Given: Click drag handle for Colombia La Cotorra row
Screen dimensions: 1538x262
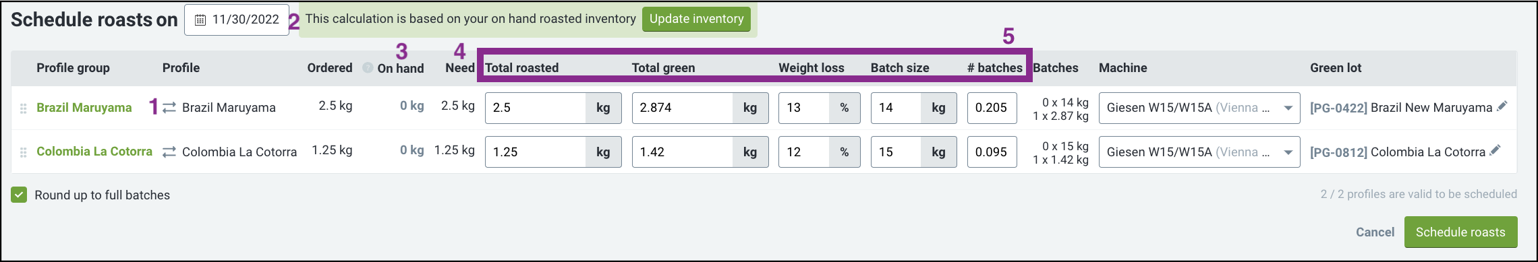Looking at the screenshot, I should (x=23, y=153).
